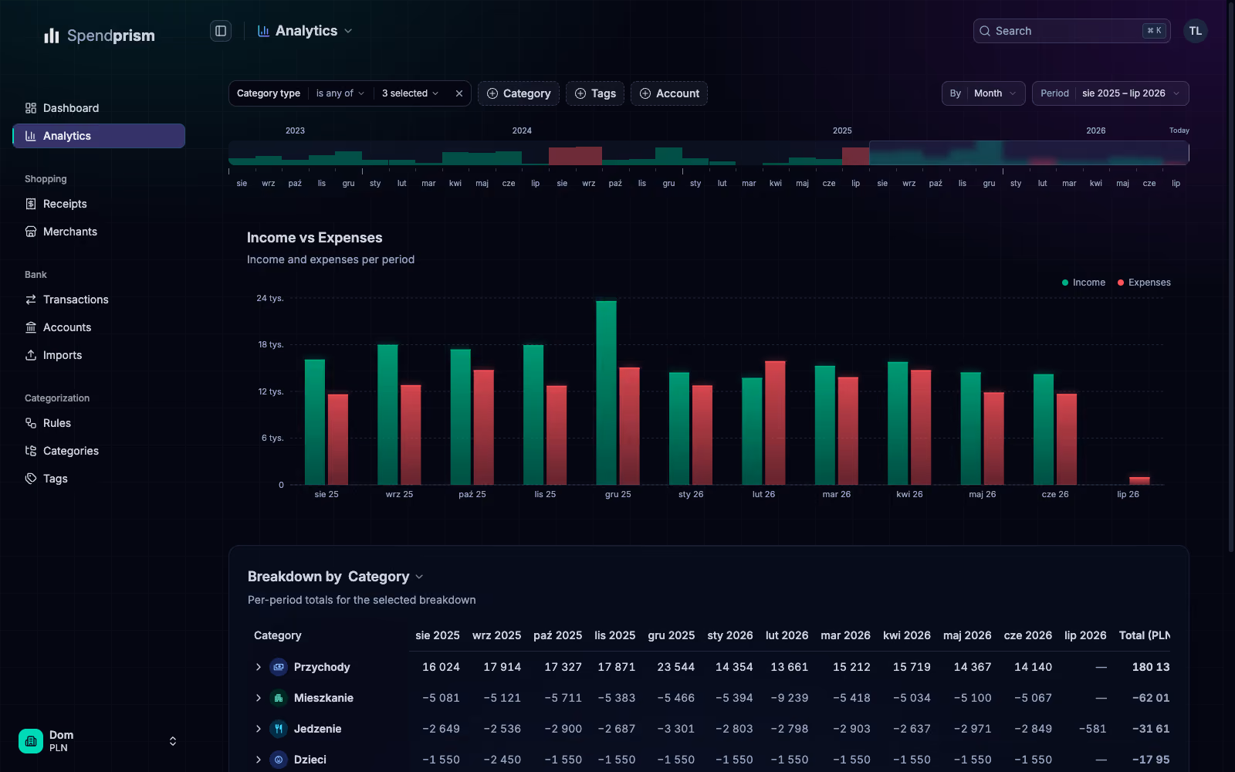Open the By Month grouping dropdown
The height and width of the screenshot is (772, 1235).
[x=983, y=93]
